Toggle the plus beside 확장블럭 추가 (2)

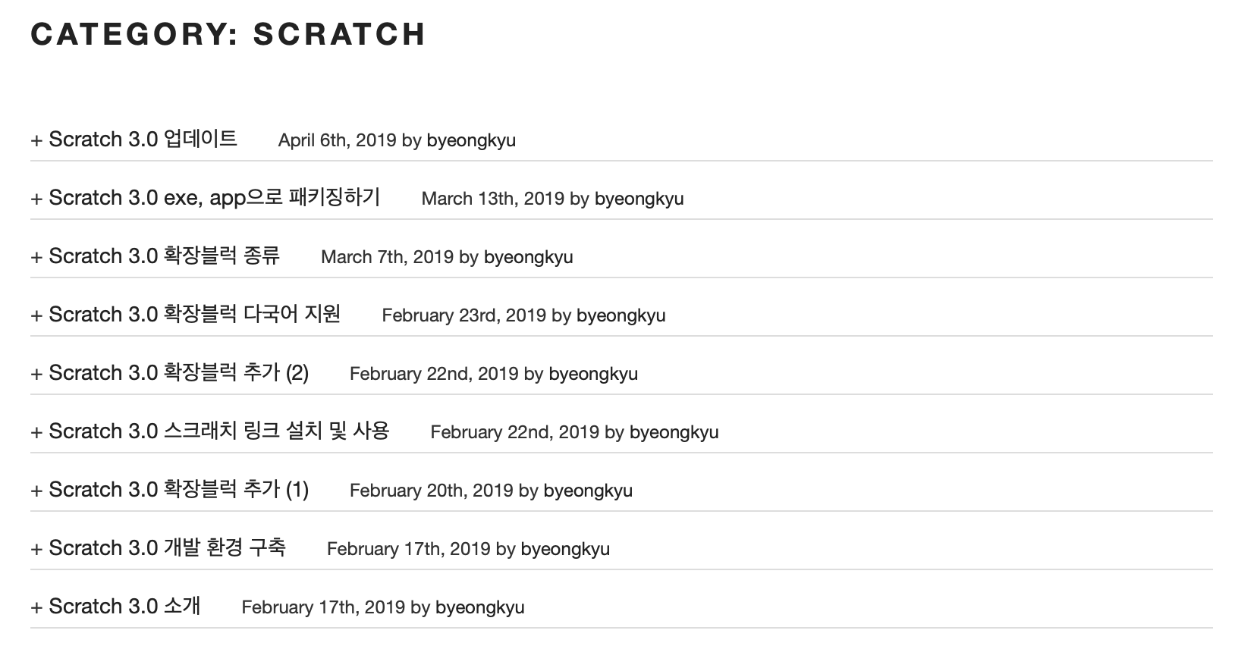(x=36, y=375)
